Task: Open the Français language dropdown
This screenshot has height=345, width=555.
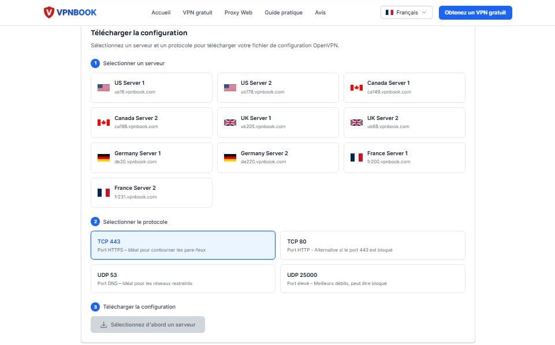Action: (x=407, y=12)
